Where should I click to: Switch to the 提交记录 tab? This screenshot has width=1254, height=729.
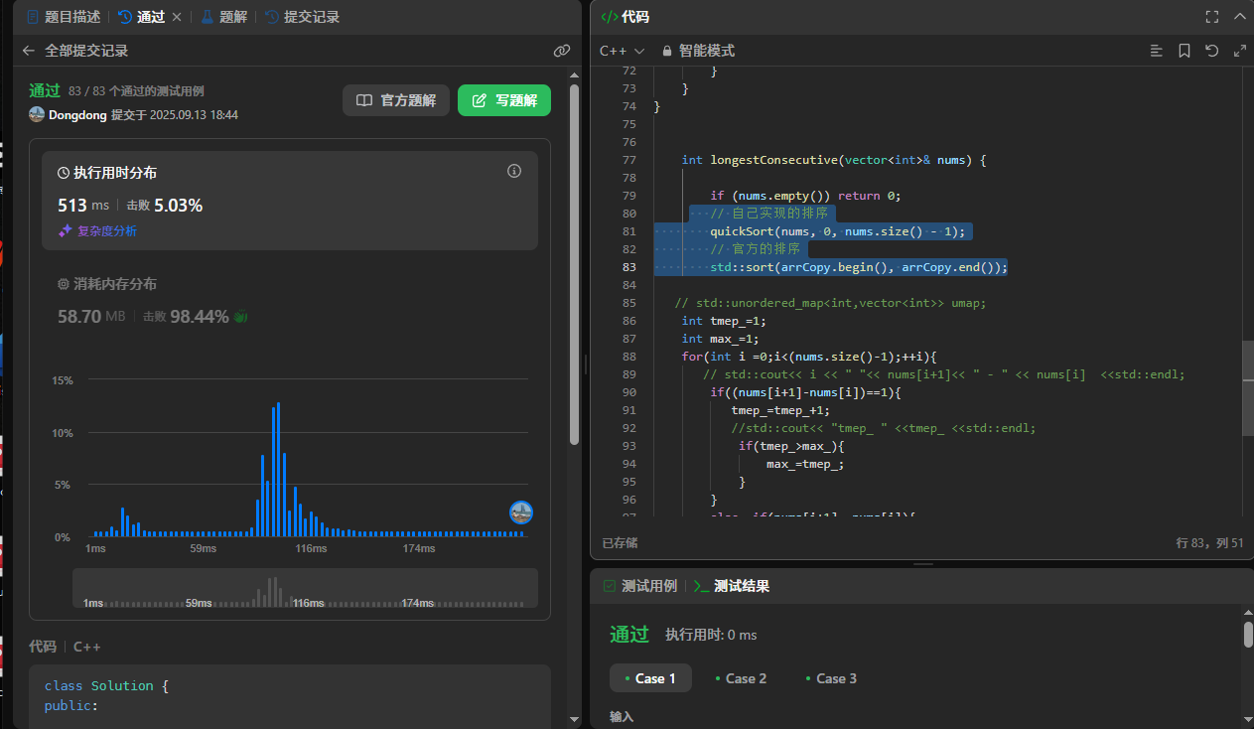(x=302, y=17)
